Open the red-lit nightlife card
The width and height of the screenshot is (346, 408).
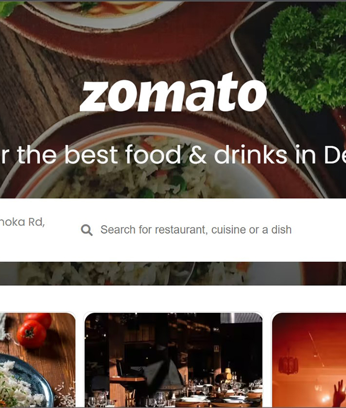[x=309, y=360]
